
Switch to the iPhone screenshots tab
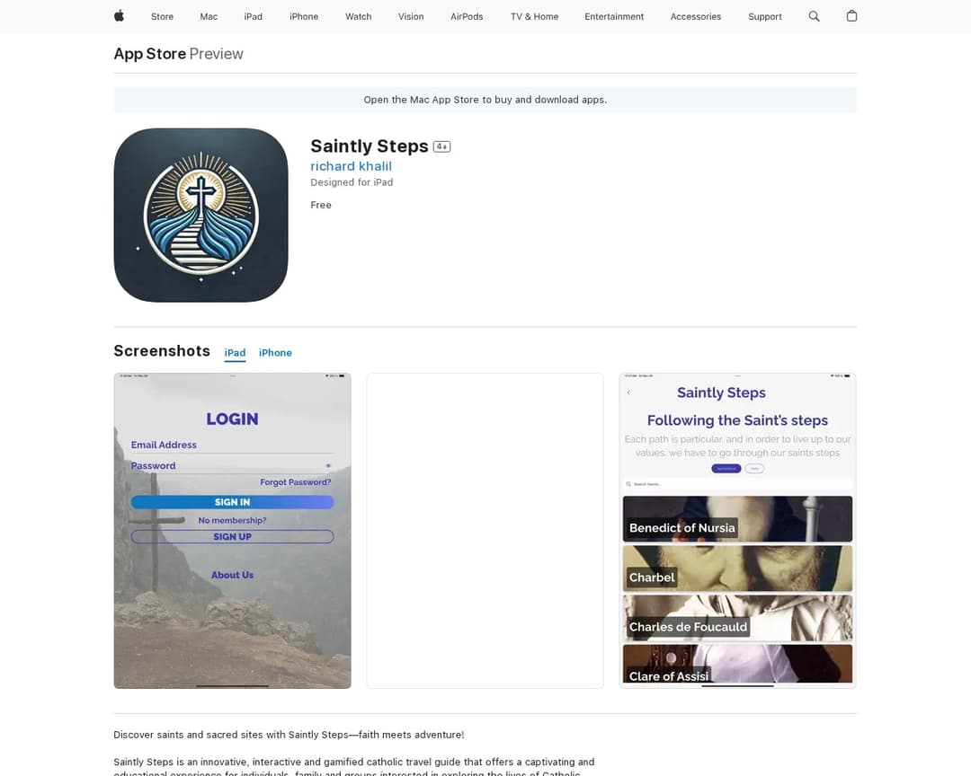coord(275,353)
